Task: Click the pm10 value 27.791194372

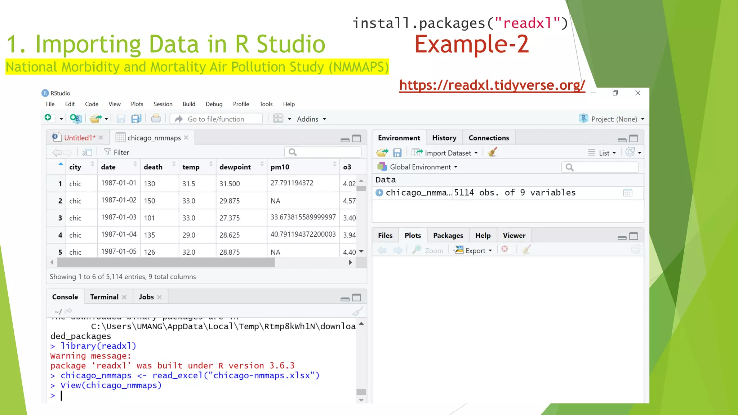Action: [x=292, y=183]
